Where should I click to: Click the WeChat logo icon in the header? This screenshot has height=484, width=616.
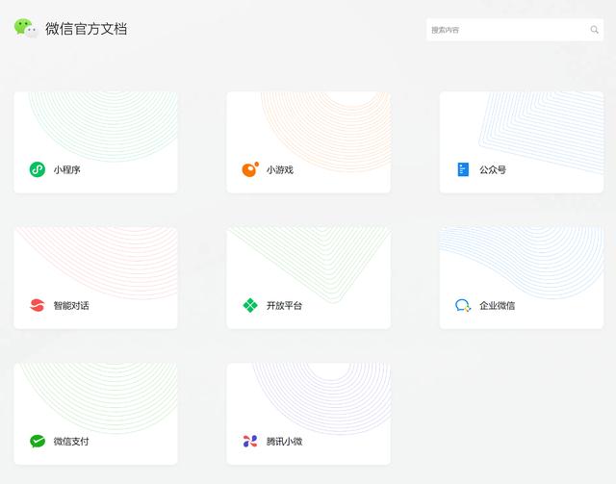pyautogui.click(x=26, y=28)
